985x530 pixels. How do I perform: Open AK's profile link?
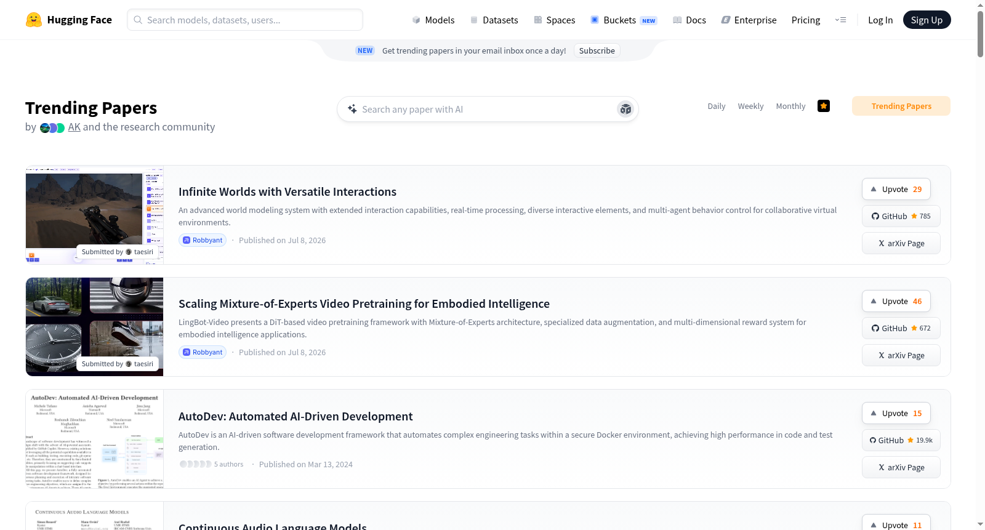tap(74, 127)
